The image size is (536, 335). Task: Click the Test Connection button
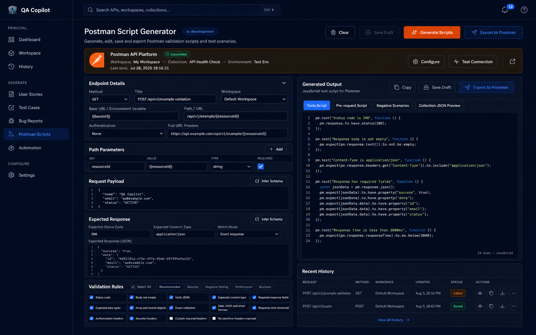pos(473,62)
